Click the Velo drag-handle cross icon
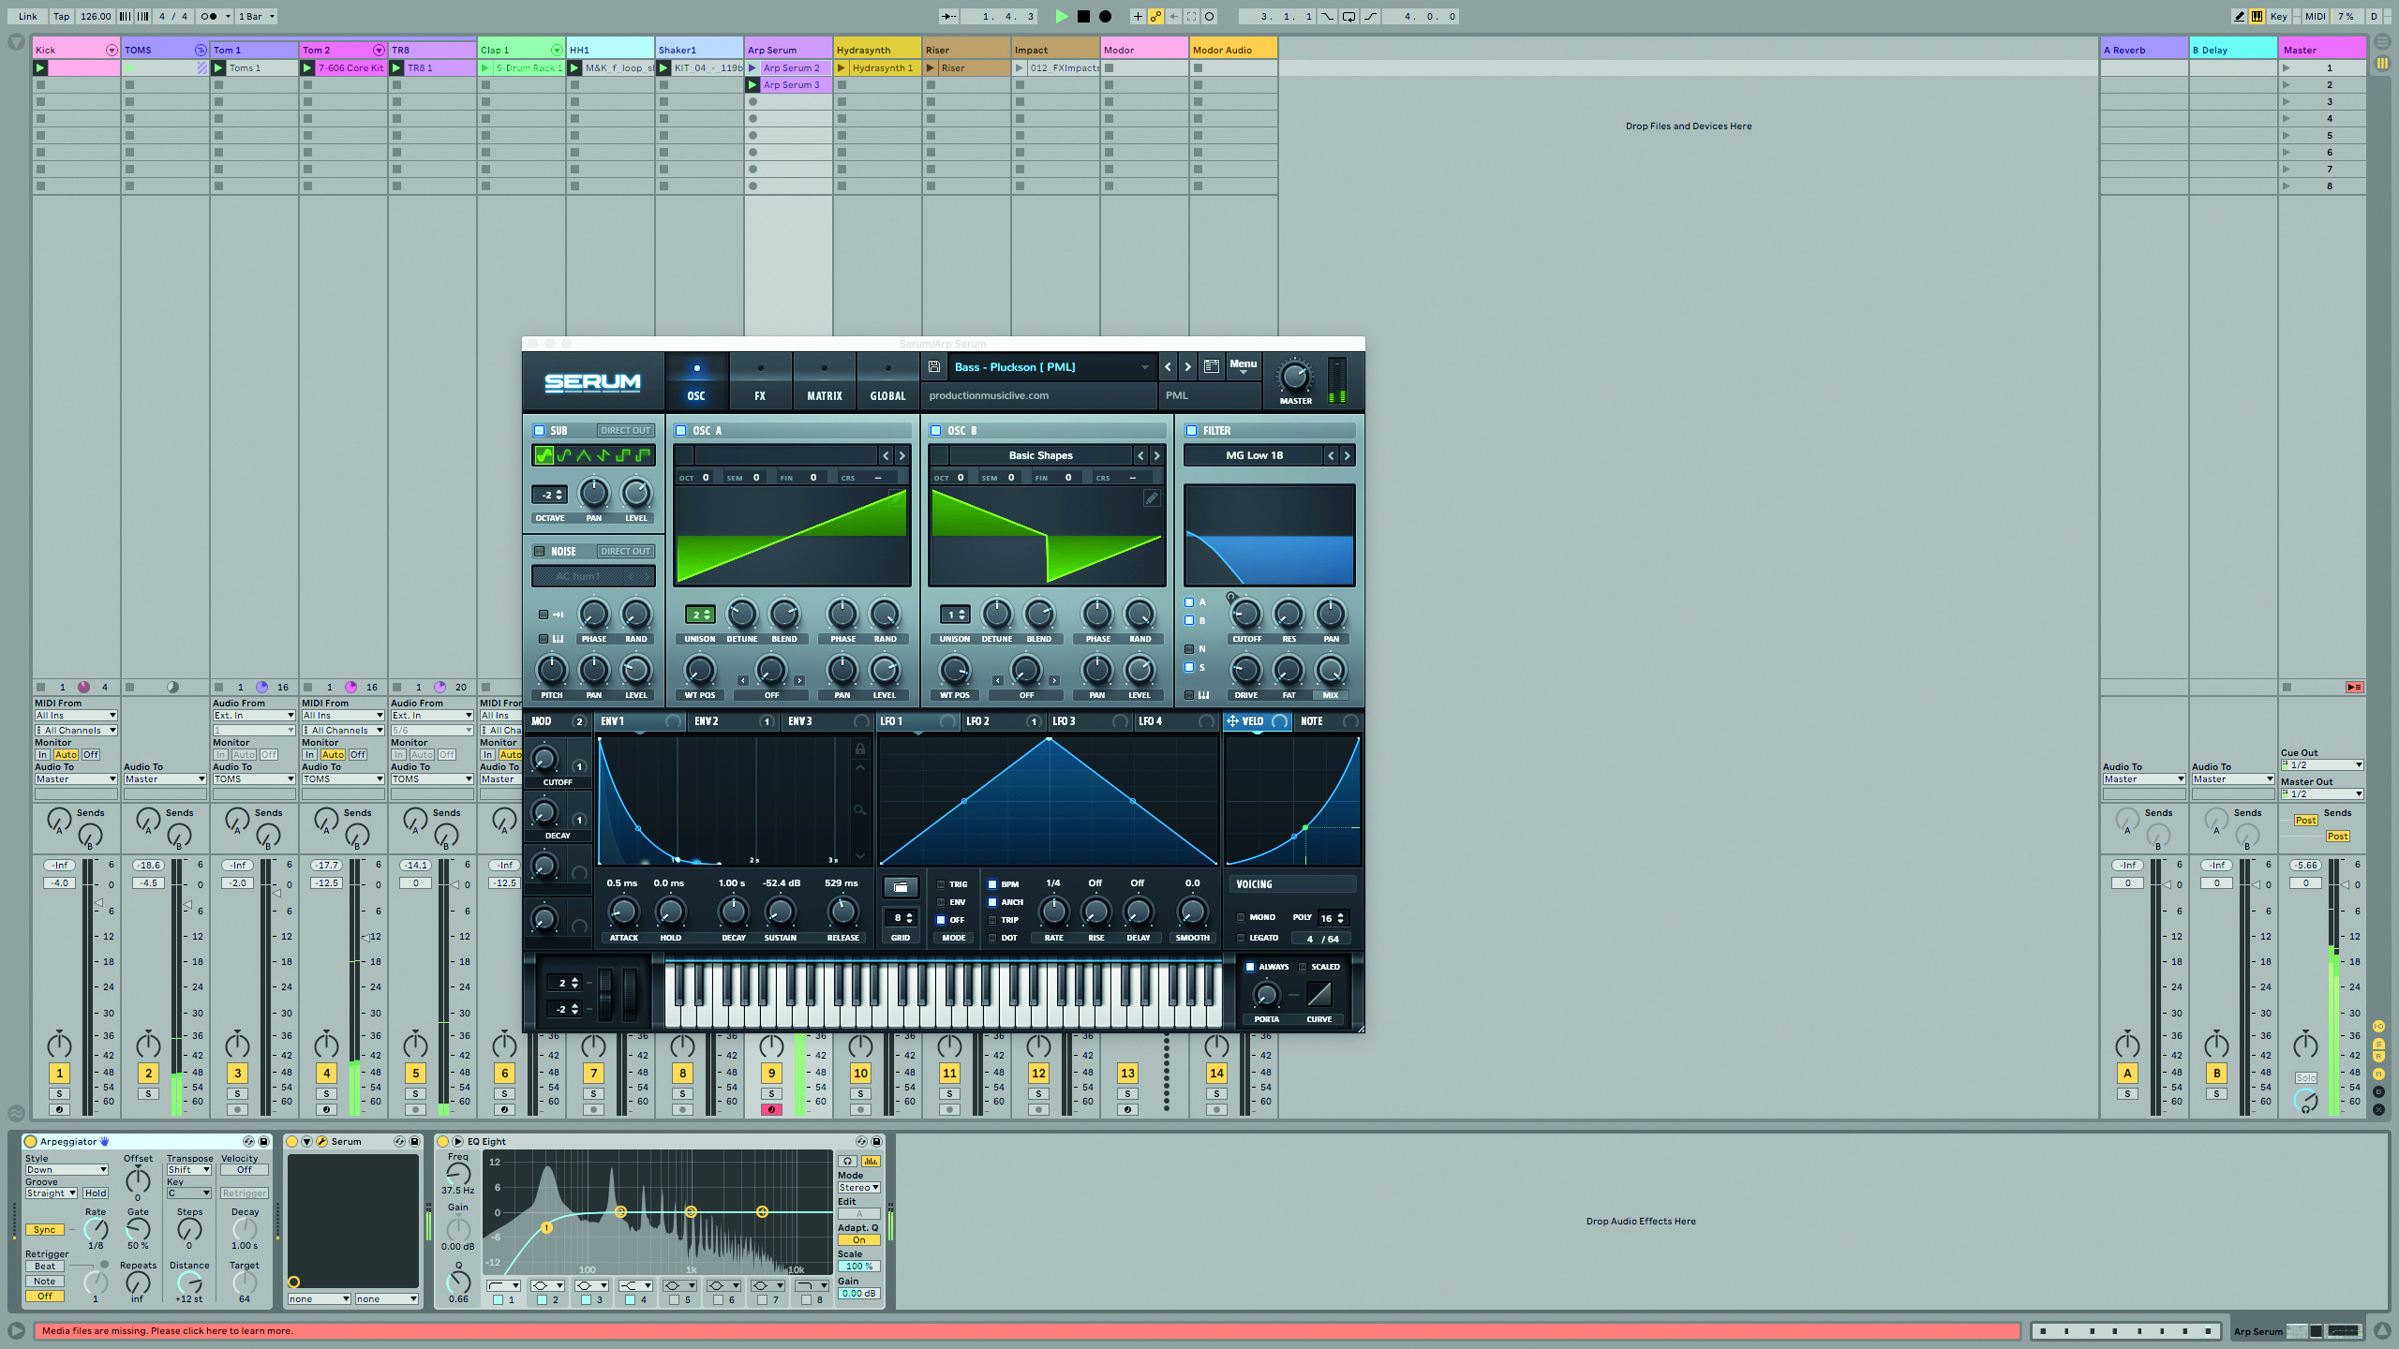The image size is (2399, 1349). pyautogui.click(x=1232, y=721)
